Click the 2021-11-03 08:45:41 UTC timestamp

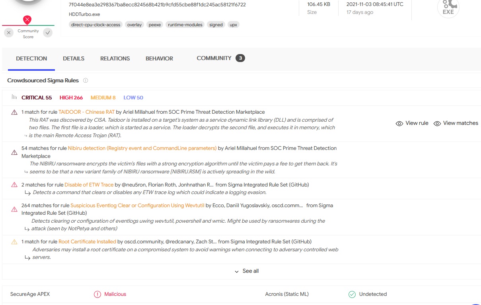(x=375, y=4)
